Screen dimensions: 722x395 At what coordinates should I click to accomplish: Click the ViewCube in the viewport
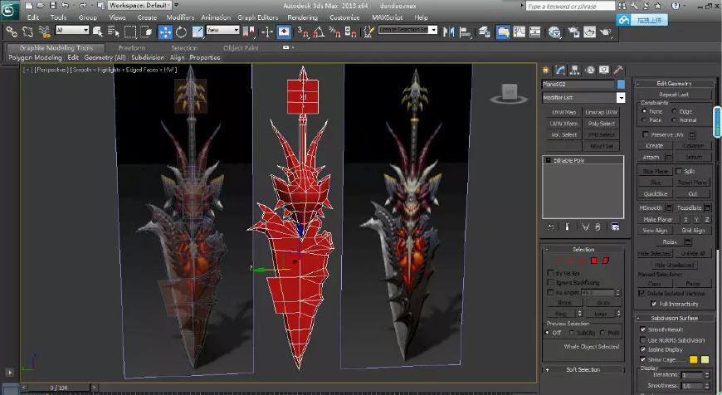510,93
